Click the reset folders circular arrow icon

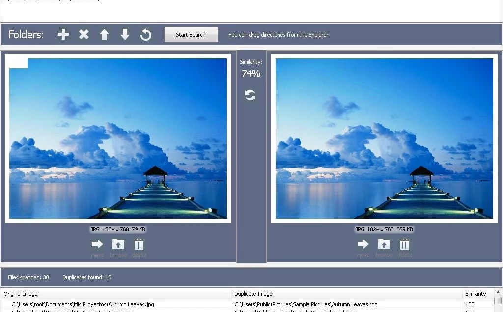pos(146,35)
